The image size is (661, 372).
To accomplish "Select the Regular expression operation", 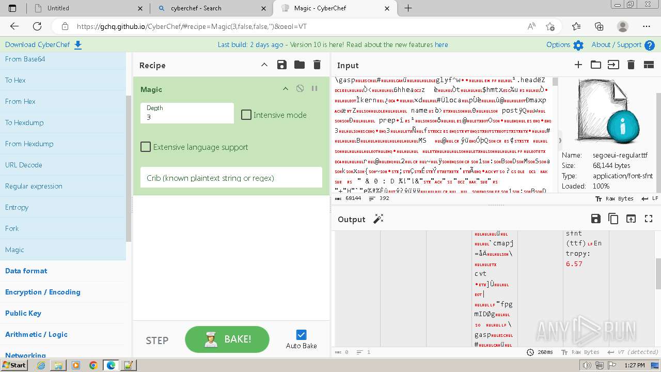I will 63,186.
